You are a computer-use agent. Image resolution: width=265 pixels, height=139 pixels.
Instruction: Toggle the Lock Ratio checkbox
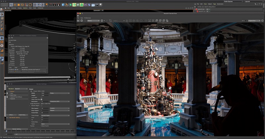pos(41,97)
